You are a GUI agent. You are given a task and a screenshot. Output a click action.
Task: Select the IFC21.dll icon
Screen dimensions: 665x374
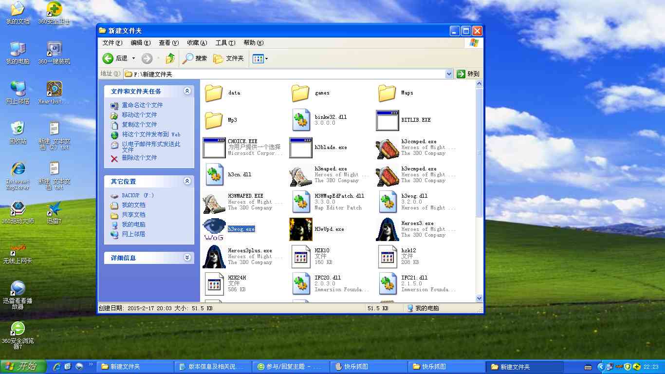tap(388, 284)
